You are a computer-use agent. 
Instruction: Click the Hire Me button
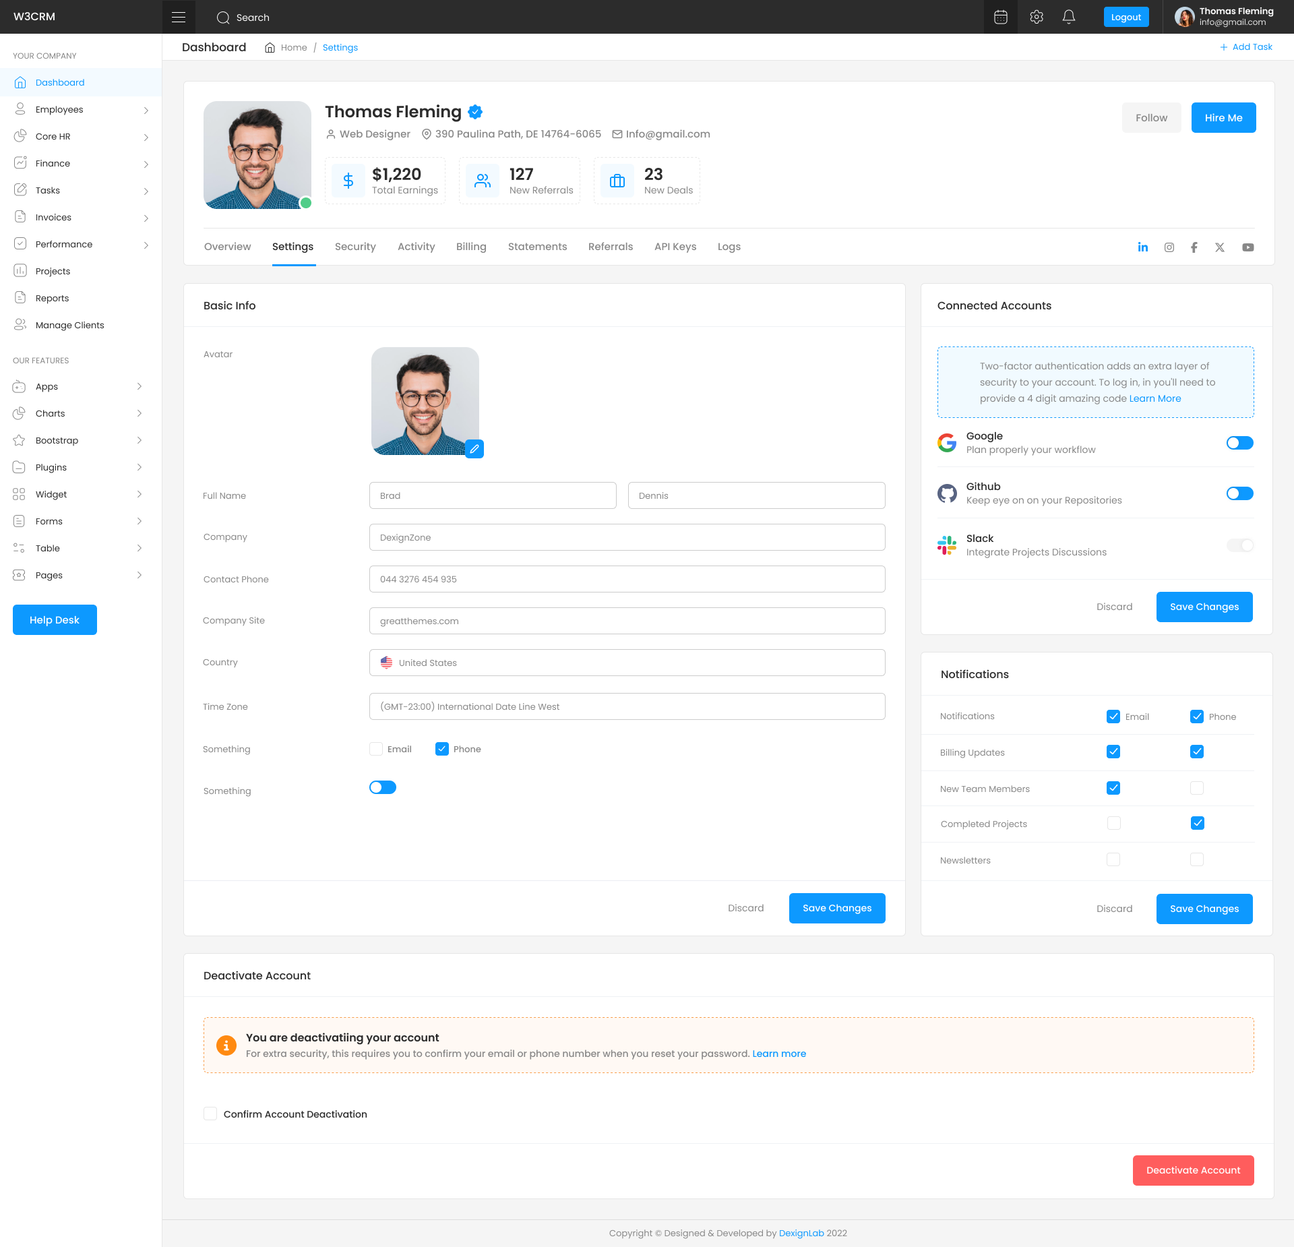point(1223,117)
